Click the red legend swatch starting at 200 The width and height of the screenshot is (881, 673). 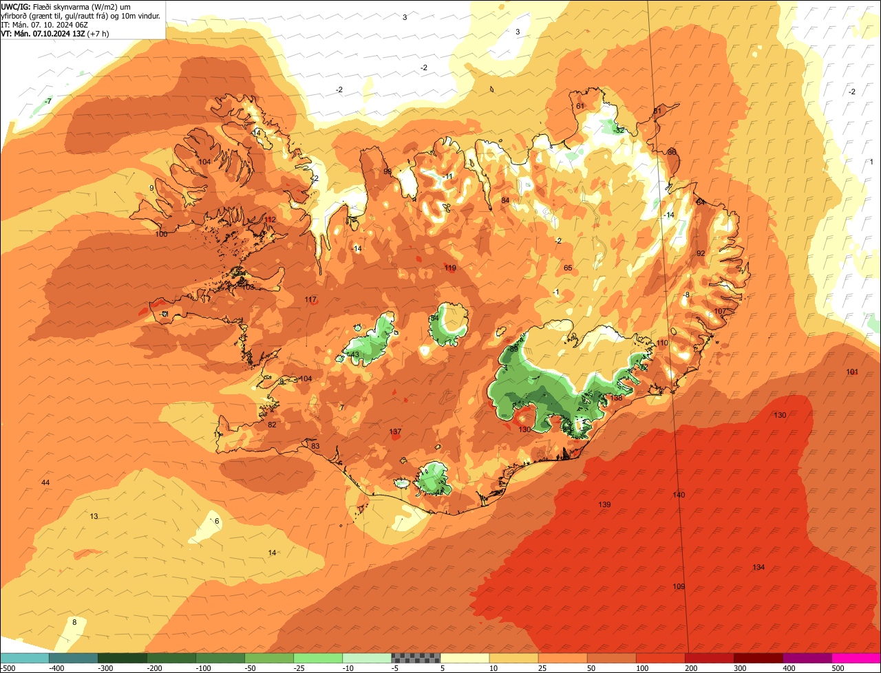click(709, 658)
